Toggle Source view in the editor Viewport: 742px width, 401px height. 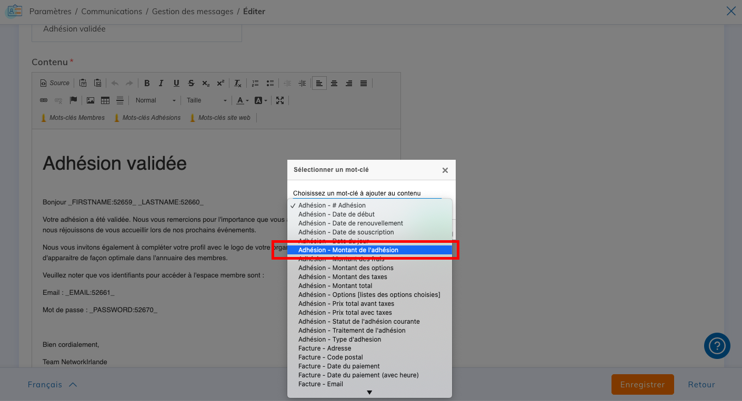[55, 83]
